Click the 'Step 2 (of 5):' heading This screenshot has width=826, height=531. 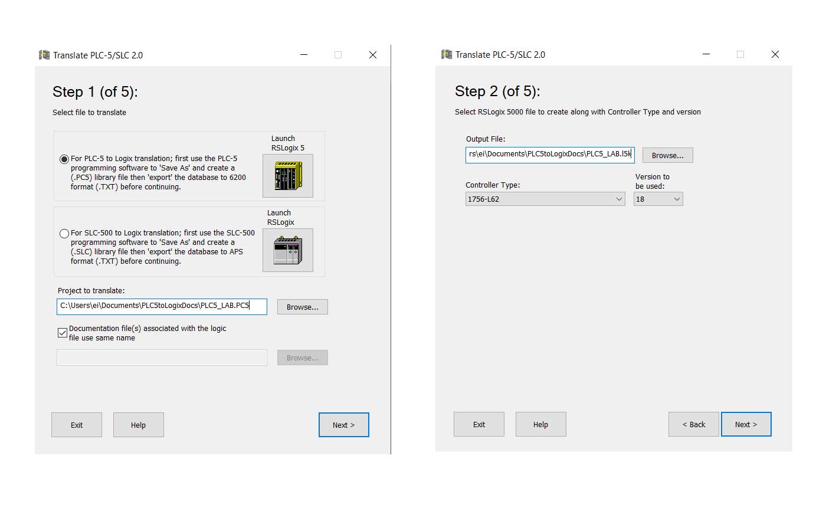pyautogui.click(x=497, y=91)
